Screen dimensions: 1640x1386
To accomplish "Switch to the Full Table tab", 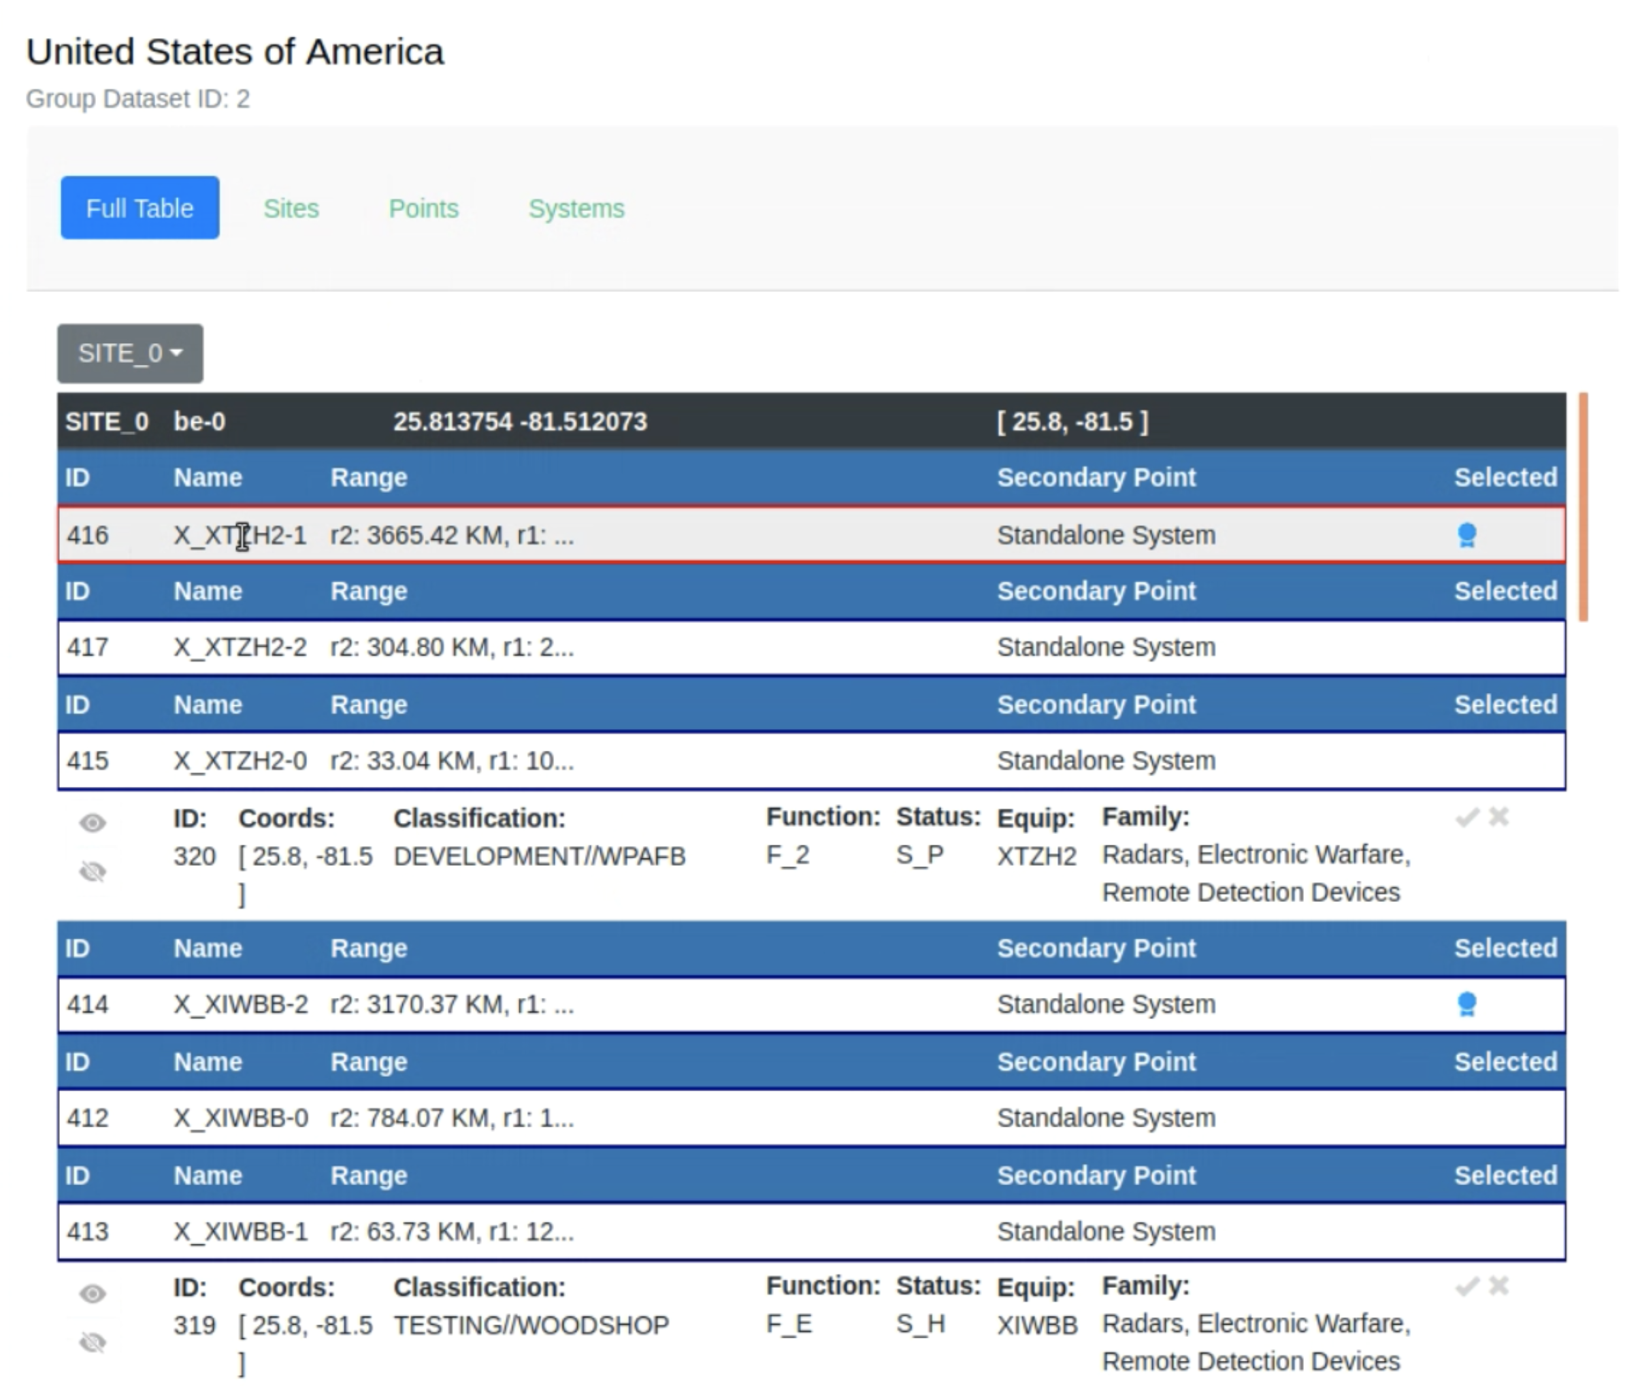I will point(140,208).
